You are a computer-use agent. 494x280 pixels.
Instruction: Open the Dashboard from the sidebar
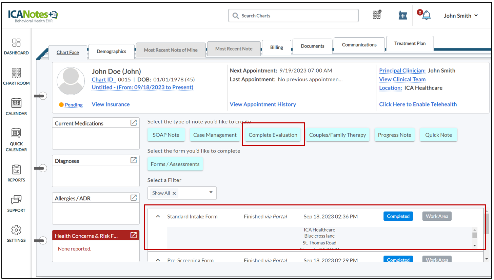16,46
